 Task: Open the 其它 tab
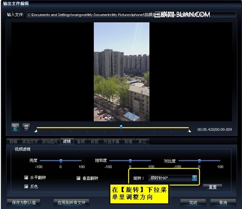point(142,142)
